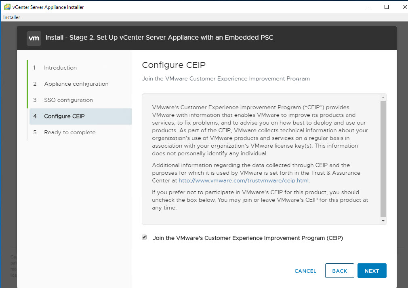Open the Installer menu

(x=12, y=17)
